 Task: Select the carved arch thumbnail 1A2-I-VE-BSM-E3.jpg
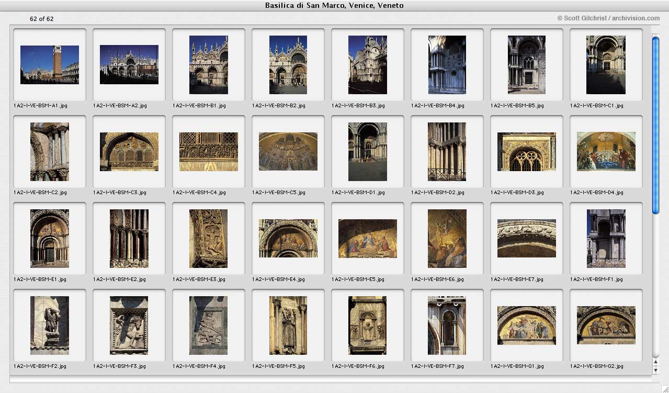tap(209, 239)
